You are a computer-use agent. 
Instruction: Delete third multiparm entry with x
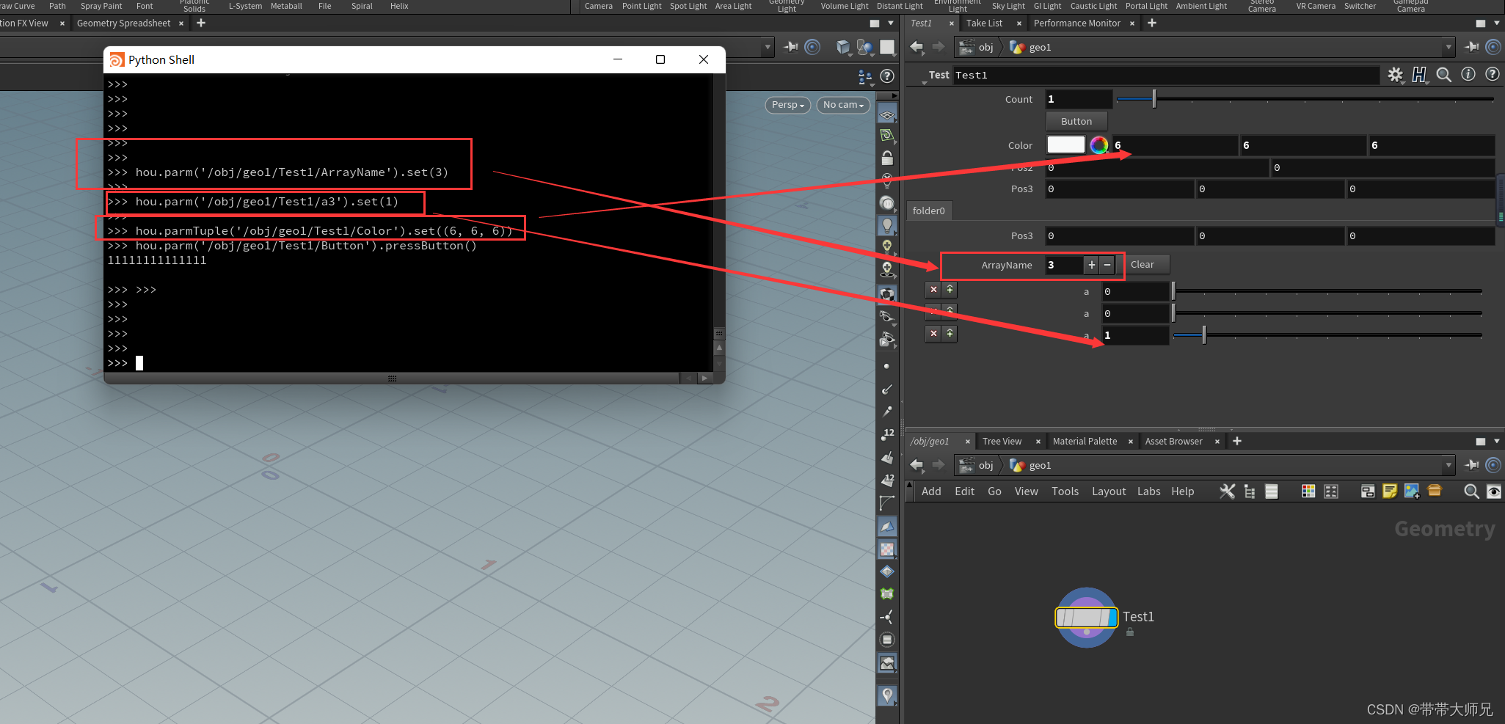pos(933,334)
